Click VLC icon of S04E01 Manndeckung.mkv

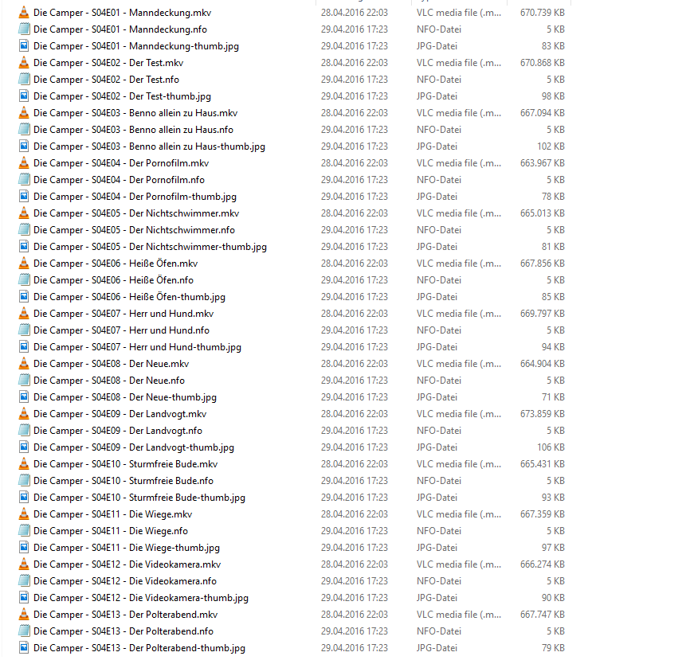coord(24,13)
